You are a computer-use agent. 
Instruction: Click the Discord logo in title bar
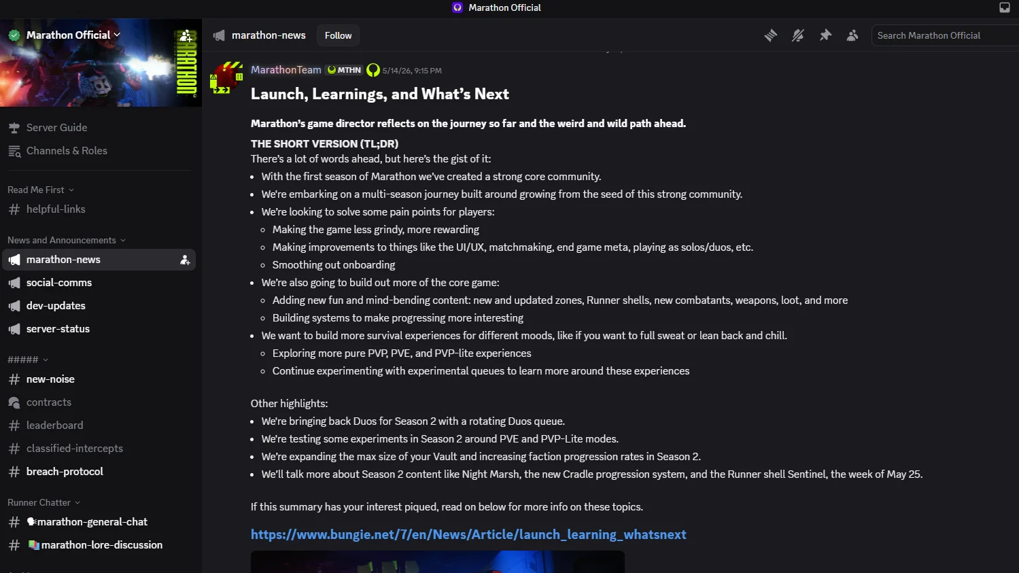tap(457, 7)
